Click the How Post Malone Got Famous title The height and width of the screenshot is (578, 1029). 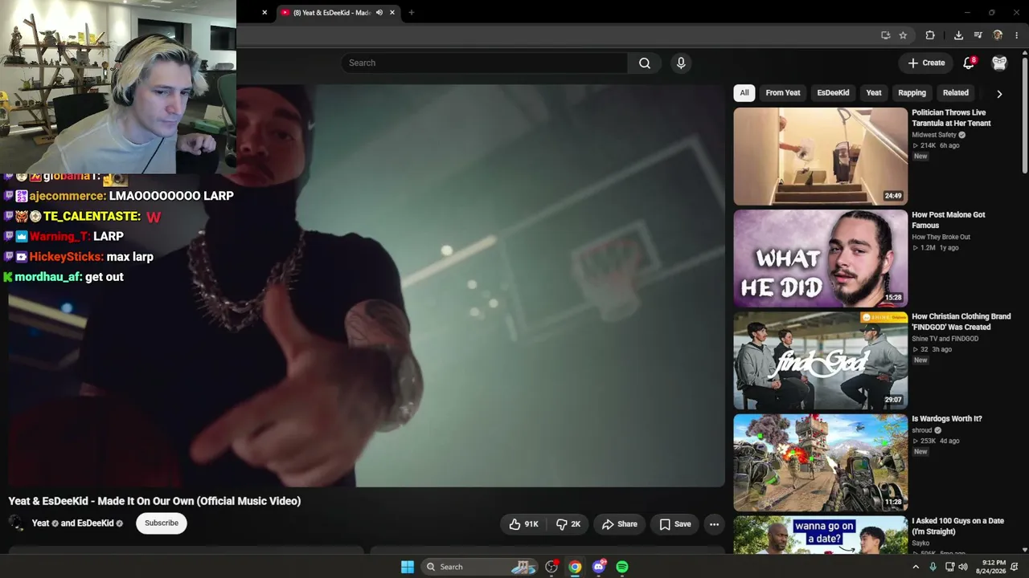coord(949,220)
